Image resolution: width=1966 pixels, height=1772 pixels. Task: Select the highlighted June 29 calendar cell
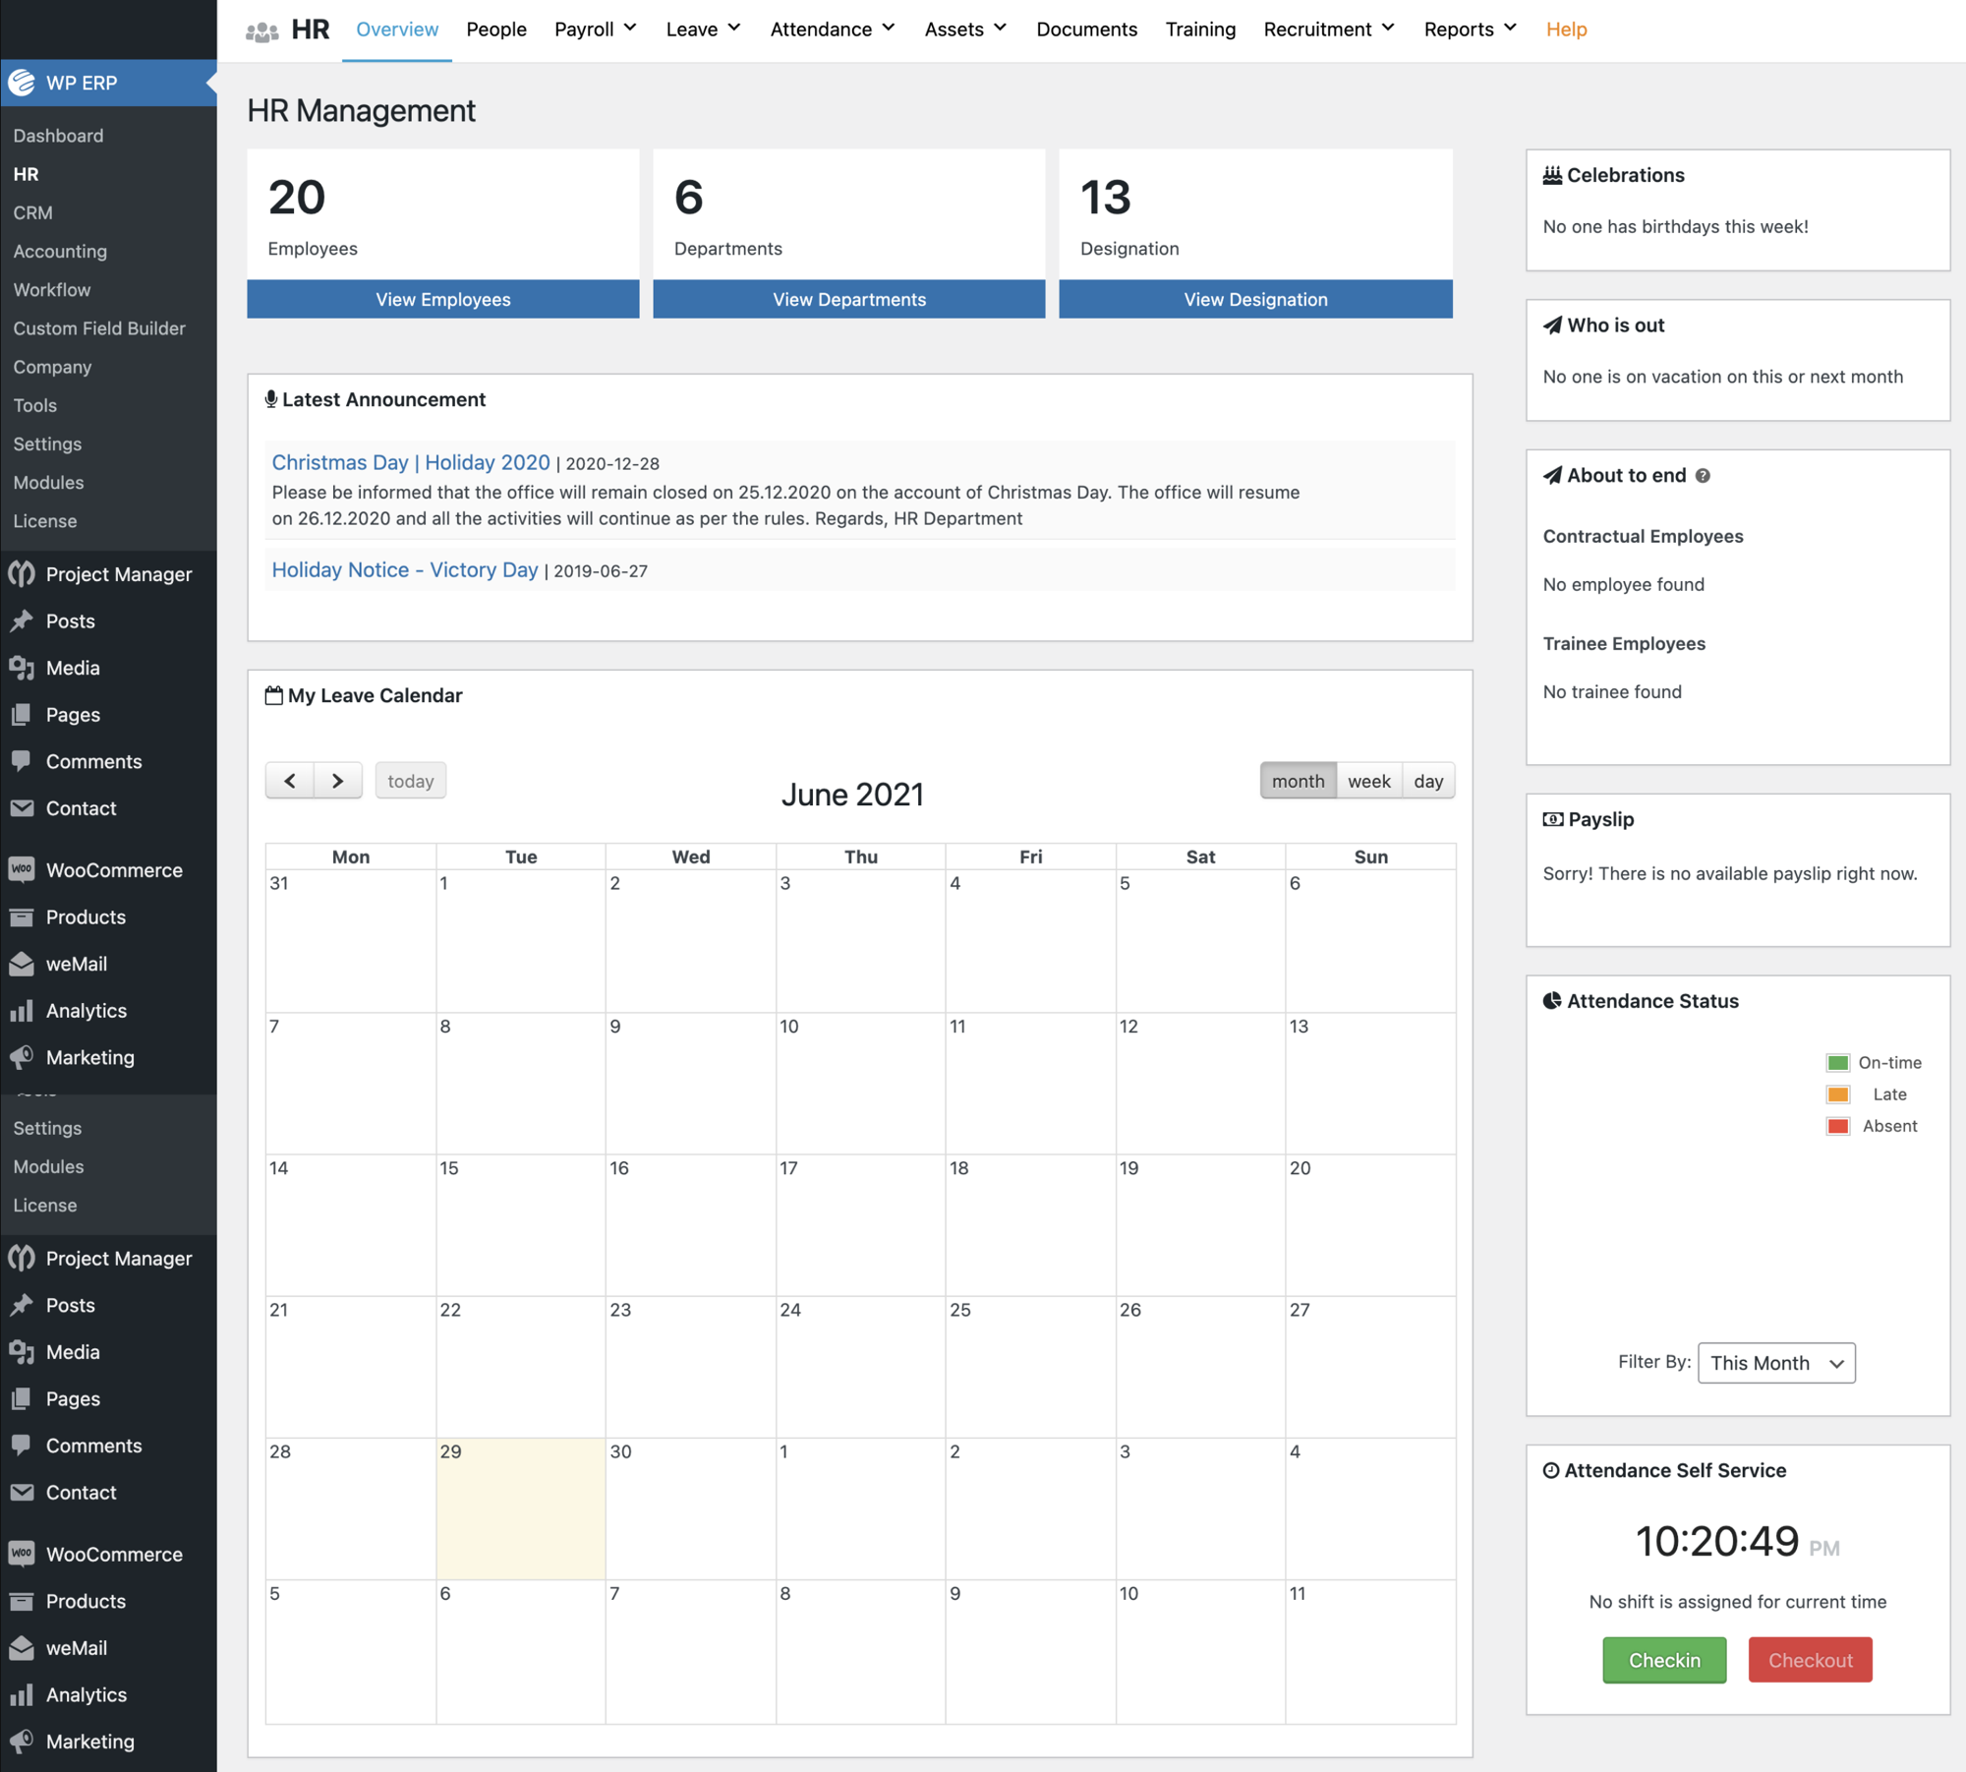521,1509
